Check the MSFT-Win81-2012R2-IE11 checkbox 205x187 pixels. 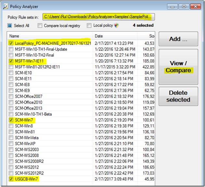[x=11, y=67]
